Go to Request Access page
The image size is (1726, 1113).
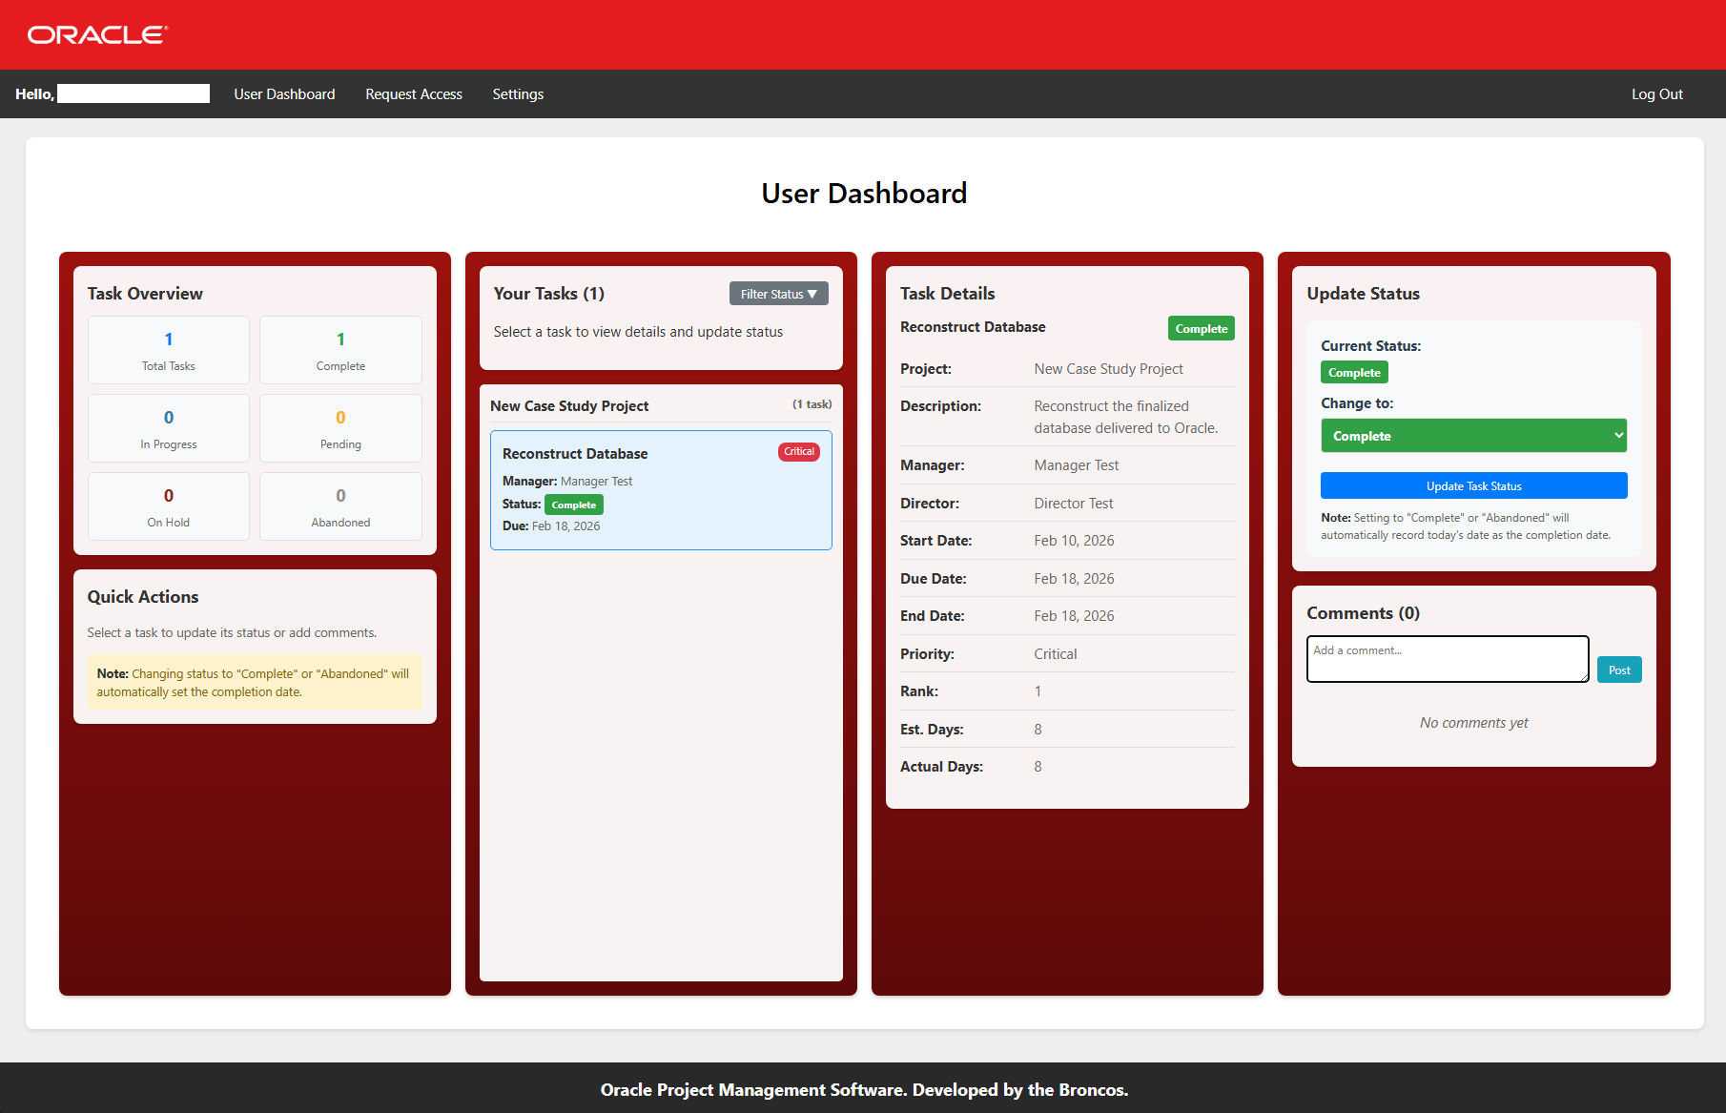(414, 94)
